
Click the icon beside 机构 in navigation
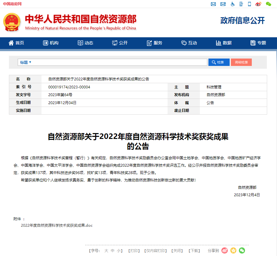(46, 43)
